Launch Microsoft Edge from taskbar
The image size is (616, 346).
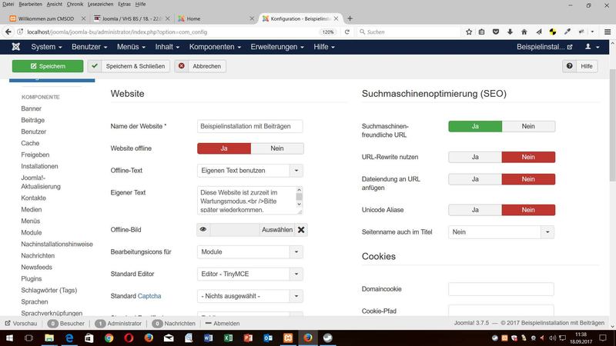[x=69, y=338]
